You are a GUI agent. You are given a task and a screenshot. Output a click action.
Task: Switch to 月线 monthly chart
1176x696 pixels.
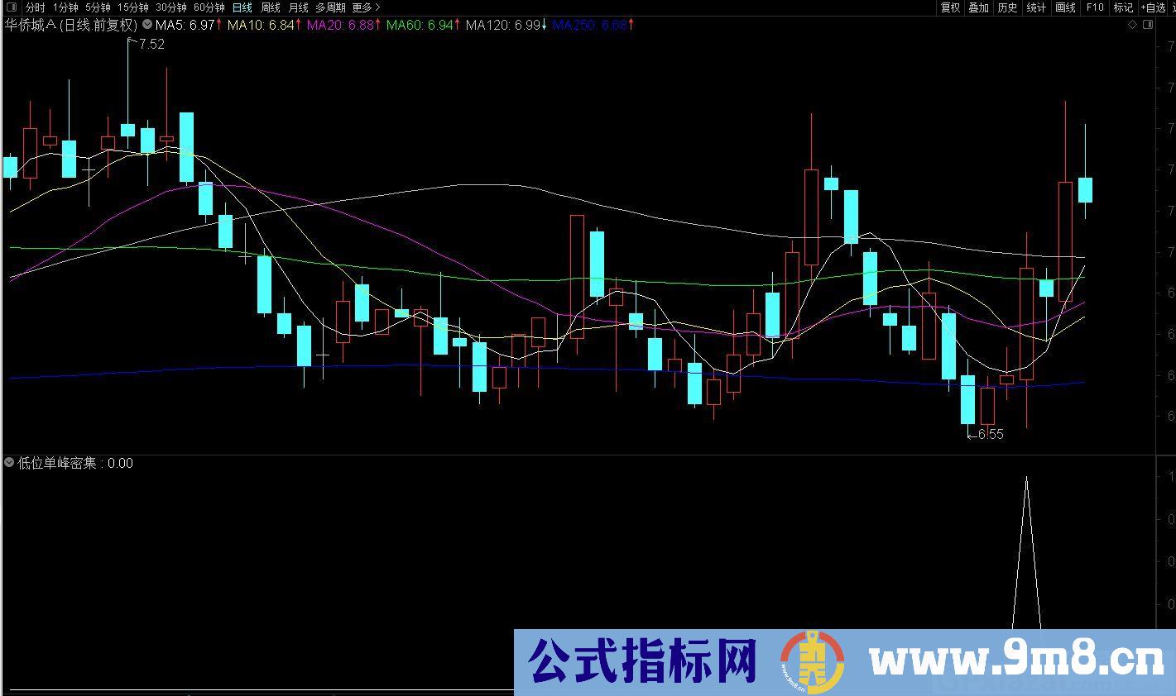pos(298,7)
